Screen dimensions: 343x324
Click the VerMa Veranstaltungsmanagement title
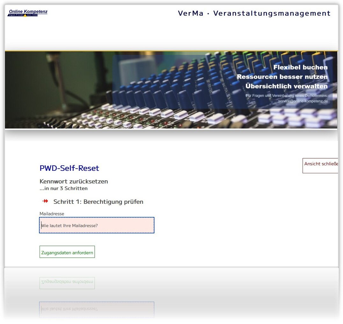254,13
